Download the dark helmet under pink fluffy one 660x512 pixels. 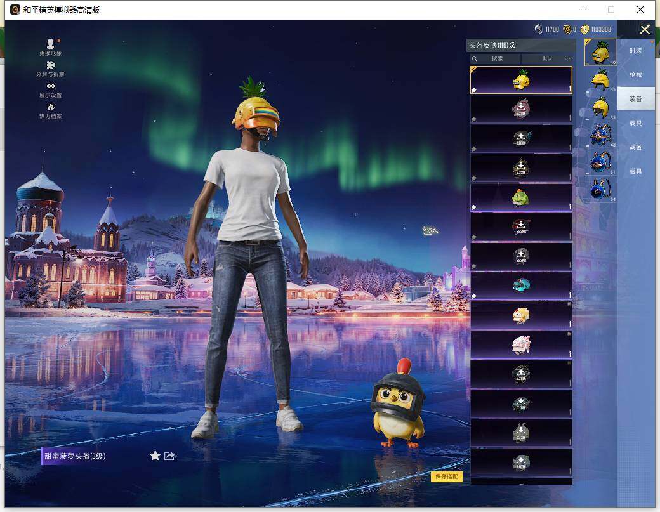[521, 374]
